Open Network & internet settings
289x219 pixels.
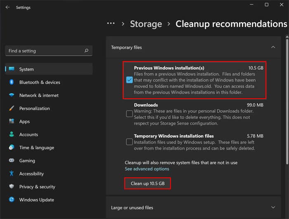tap(49, 95)
